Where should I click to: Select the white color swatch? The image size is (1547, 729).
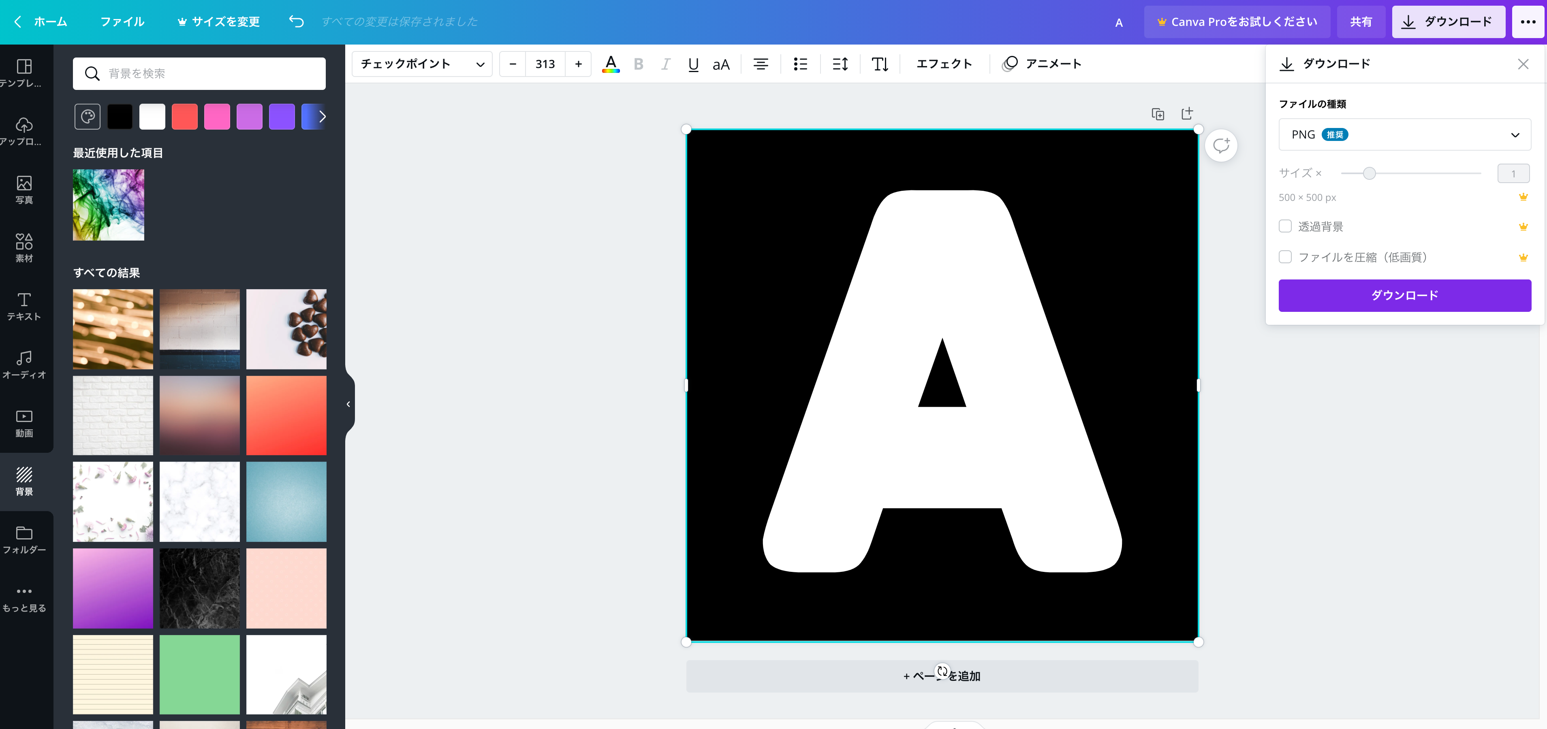(152, 117)
